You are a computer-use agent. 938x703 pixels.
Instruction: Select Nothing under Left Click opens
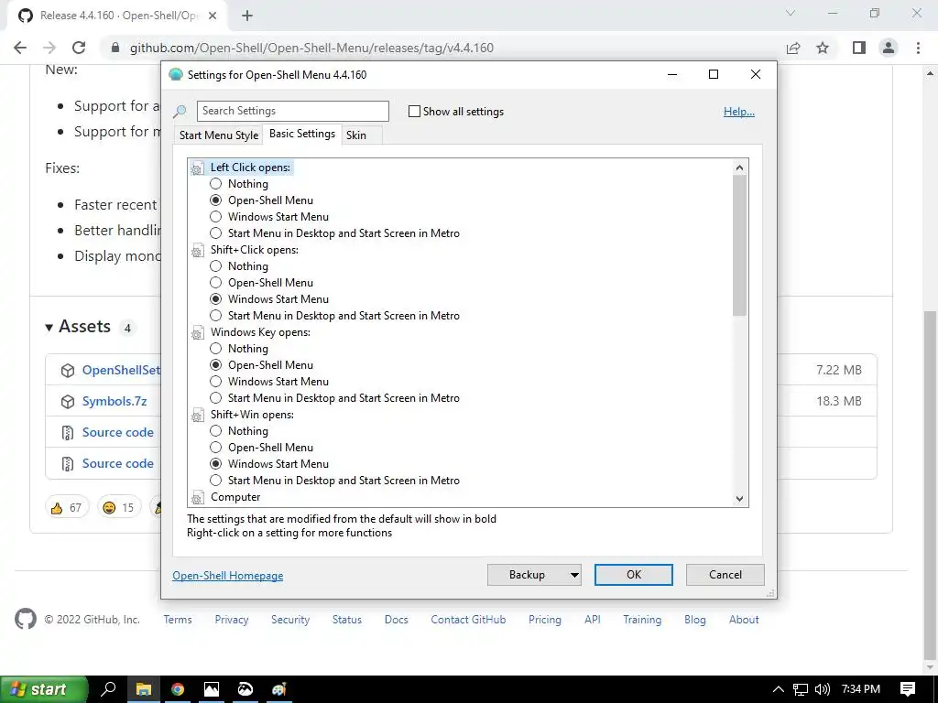pos(216,183)
